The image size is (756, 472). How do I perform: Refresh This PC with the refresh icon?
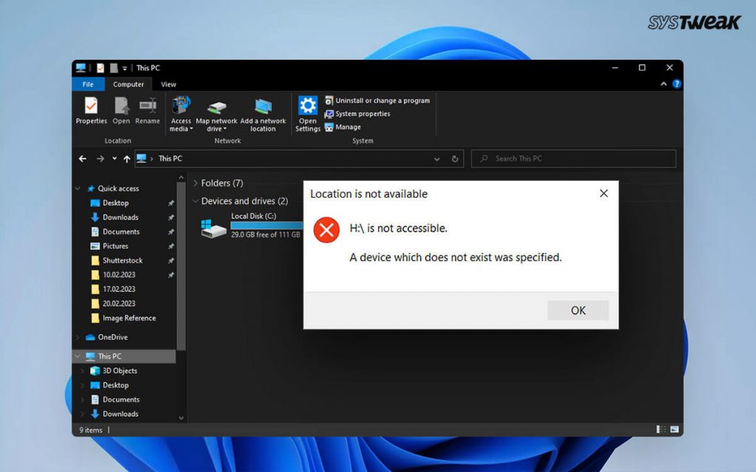[455, 158]
